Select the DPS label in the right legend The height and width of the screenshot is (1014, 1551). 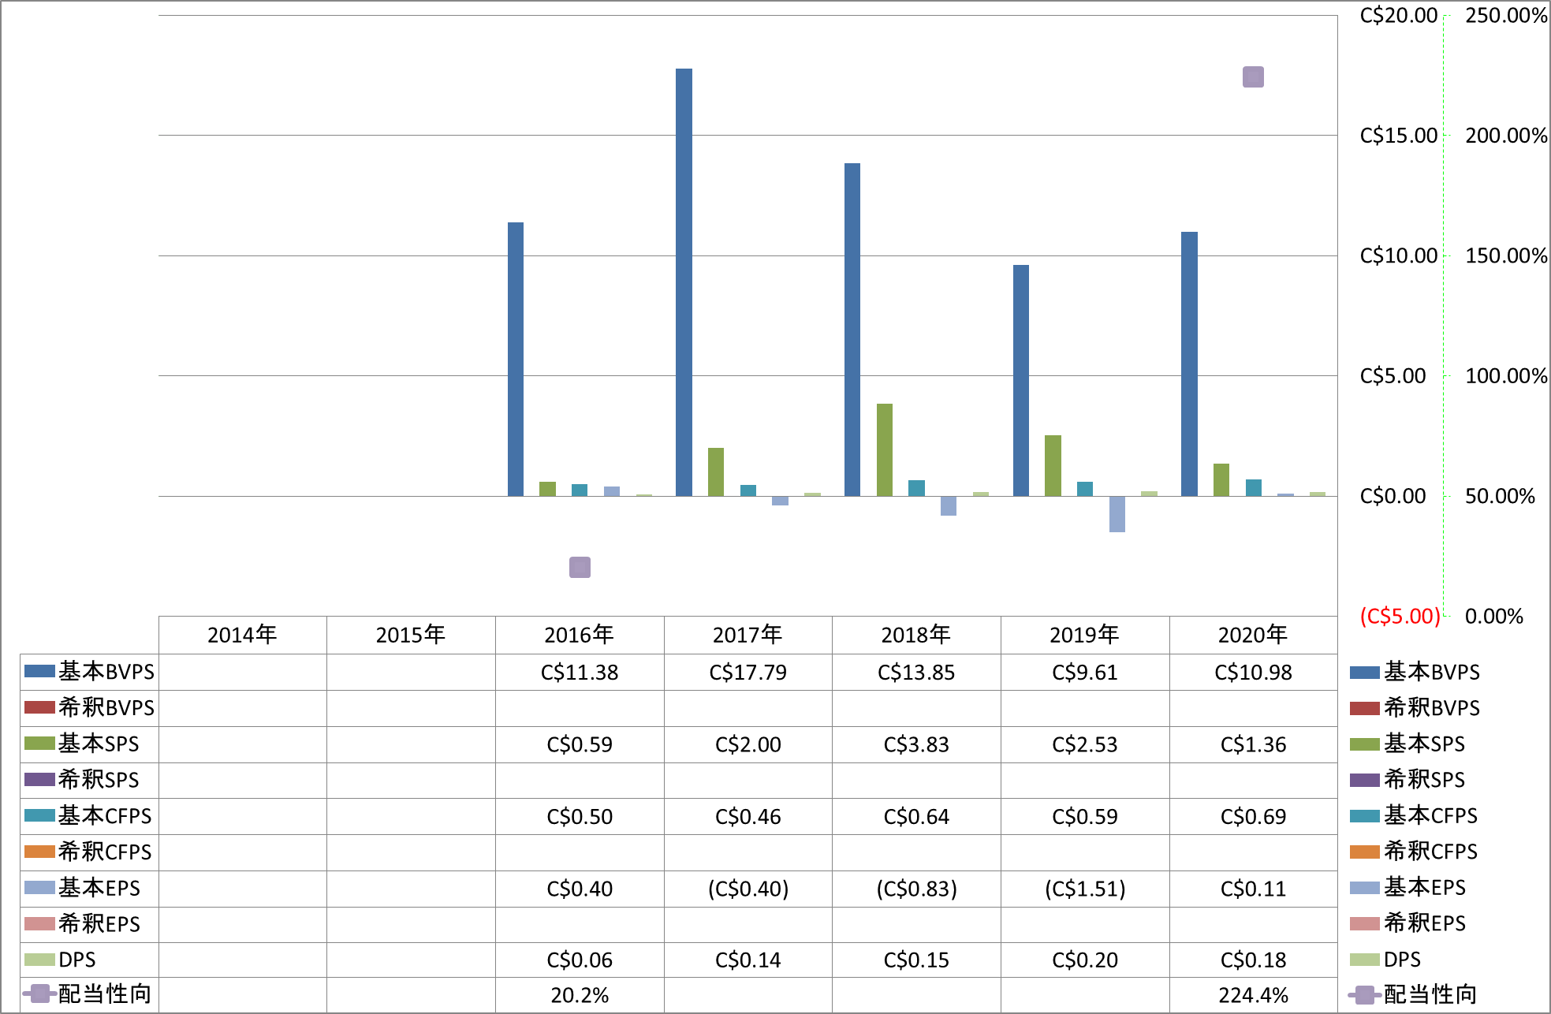point(1402,960)
